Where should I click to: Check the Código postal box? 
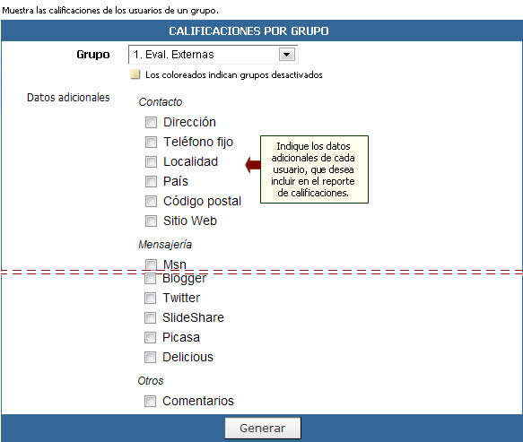tap(151, 201)
